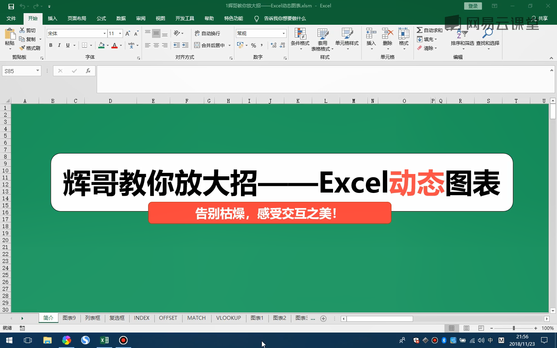Viewport: 557px width, 348px height.
Task: Toggle underline formatting
Action: 67,45
